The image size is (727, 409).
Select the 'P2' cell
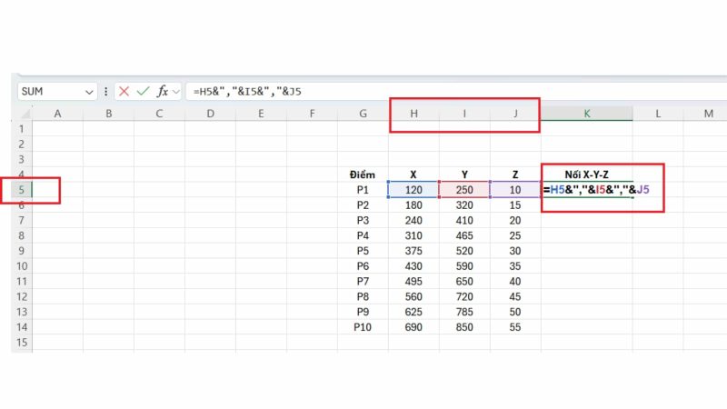point(363,205)
